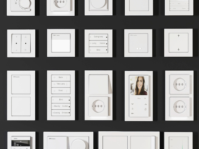Tap the sensor with two white LEDs
The height and width of the screenshot is (149, 199).
pyautogui.click(x=138, y=43)
